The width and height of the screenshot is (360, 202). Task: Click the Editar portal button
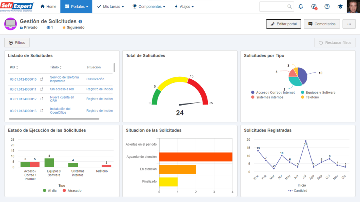click(284, 24)
